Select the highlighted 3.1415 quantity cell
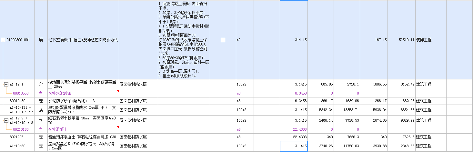The width and height of the screenshot is (473, 152). tap(294, 146)
